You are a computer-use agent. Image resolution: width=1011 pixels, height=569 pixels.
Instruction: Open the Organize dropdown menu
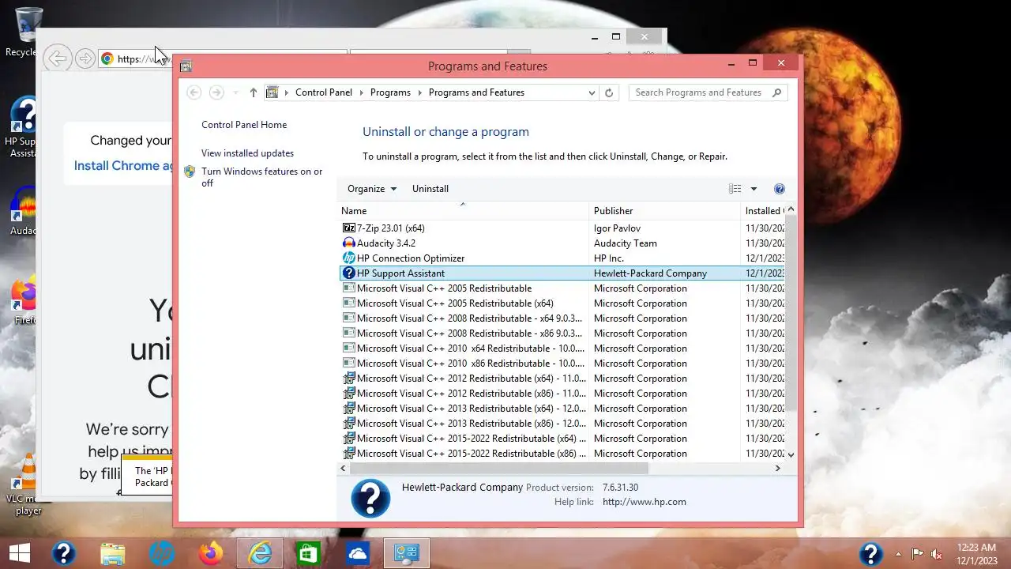[371, 189]
